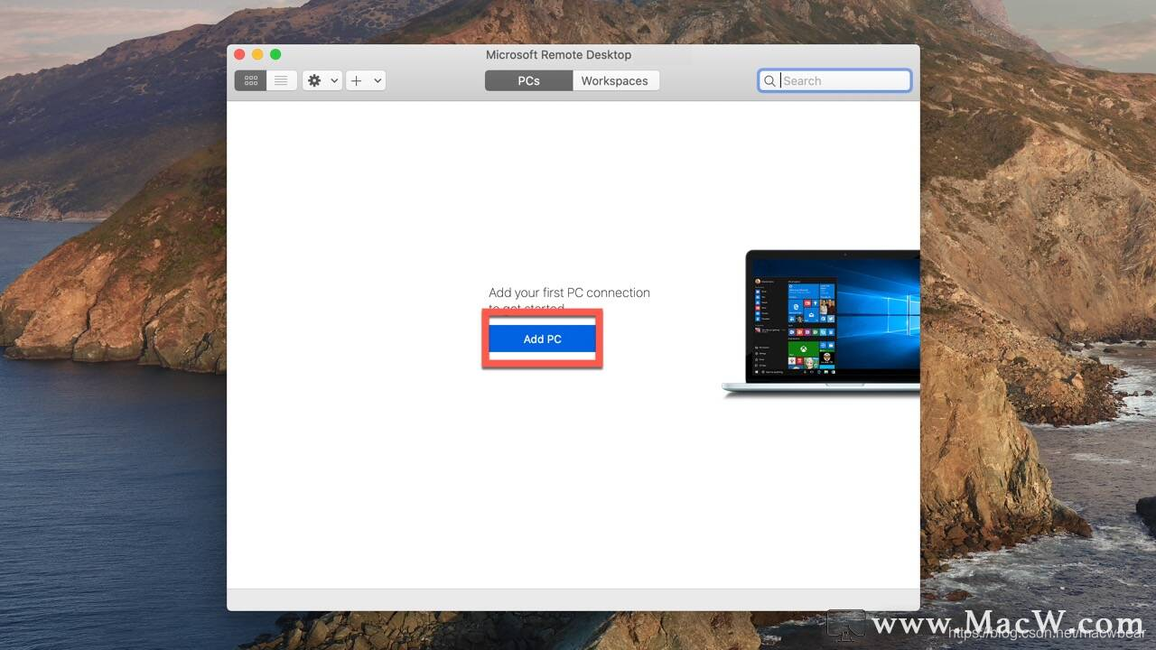The height and width of the screenshot is (650, 1156).
Task: Click 'Add your first PC connection' text
Action: click(x=569, y=292)
